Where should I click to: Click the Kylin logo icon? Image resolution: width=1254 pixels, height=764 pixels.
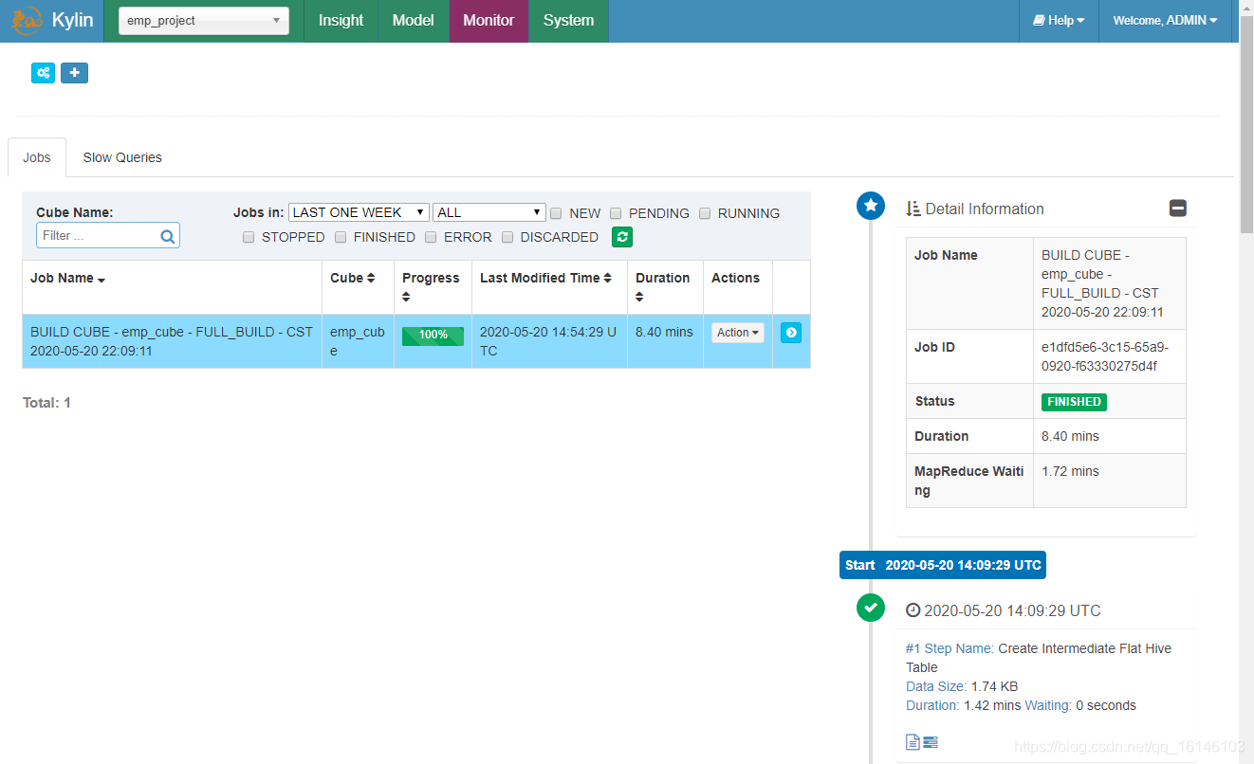27,20
